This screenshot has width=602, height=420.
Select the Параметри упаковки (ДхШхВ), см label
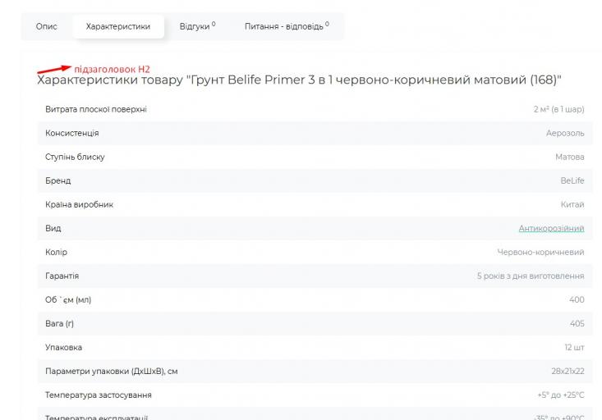(112, 371)
